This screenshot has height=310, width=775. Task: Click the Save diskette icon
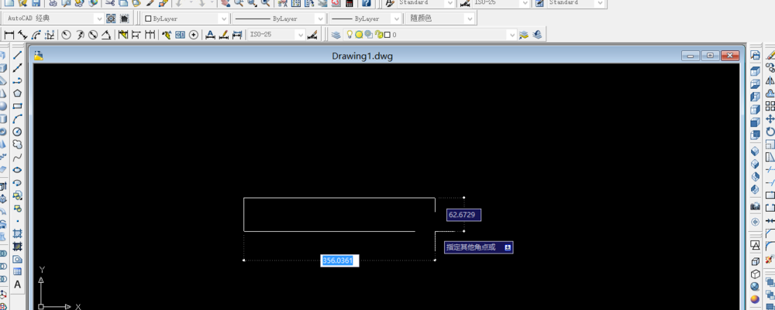36,3
